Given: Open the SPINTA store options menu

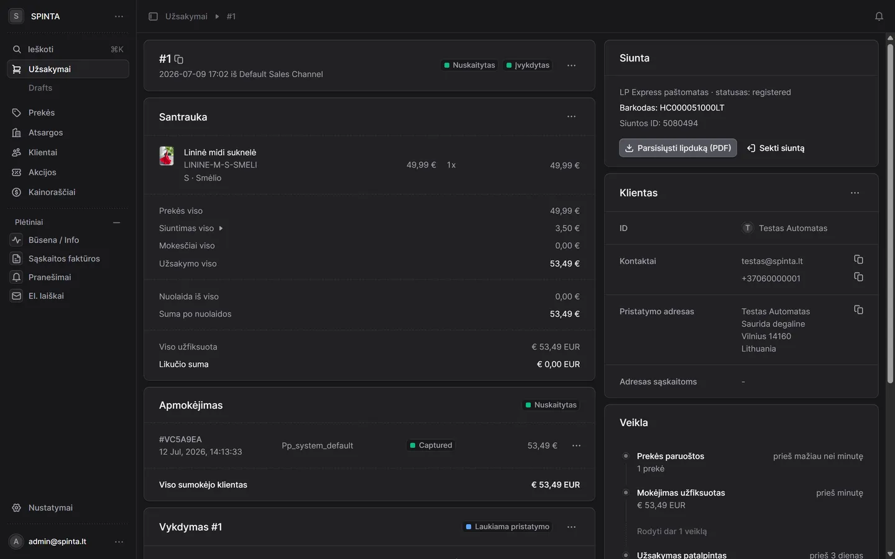Looking at the screenshot, I should click(x=119, y=16).
